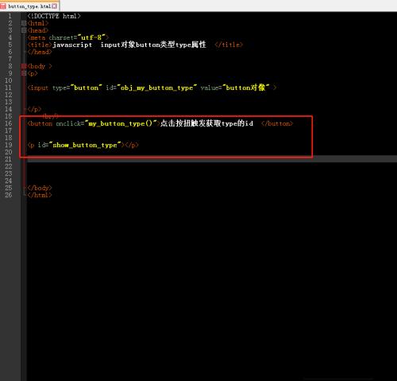
Task: Click the my_button_type() onclick value
Action: (121, 123)
